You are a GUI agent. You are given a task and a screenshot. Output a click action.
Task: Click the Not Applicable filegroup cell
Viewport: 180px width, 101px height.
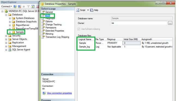click(x=114, y=47)
